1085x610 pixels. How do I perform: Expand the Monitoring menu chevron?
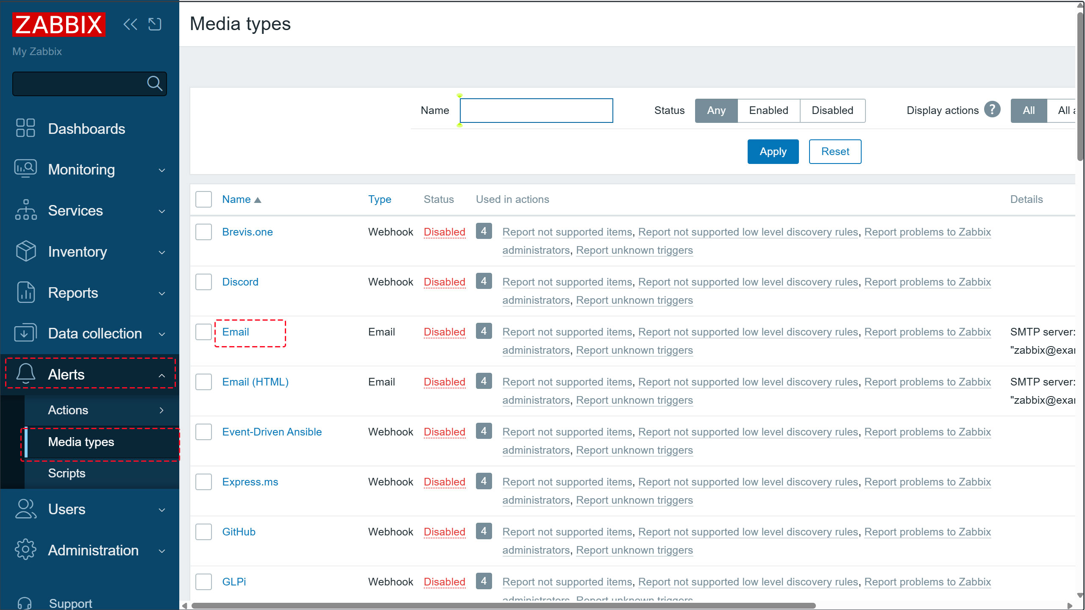coord(161,170)
